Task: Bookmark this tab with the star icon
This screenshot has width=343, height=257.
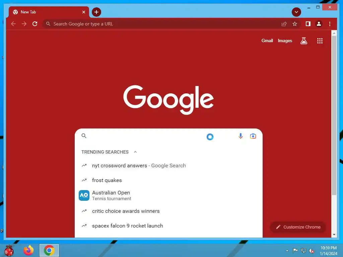Action: click(295, 24)
